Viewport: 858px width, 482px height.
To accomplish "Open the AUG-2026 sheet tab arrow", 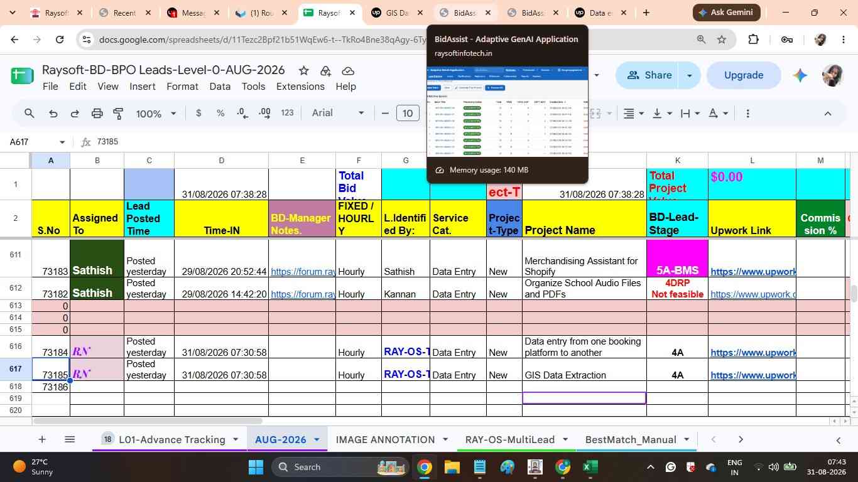I will pyautogui.click(x=317, y=439).
